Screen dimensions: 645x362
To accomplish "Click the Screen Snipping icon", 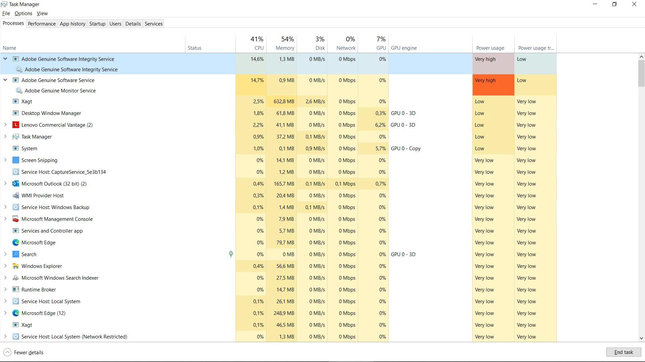I will [15, 160].
